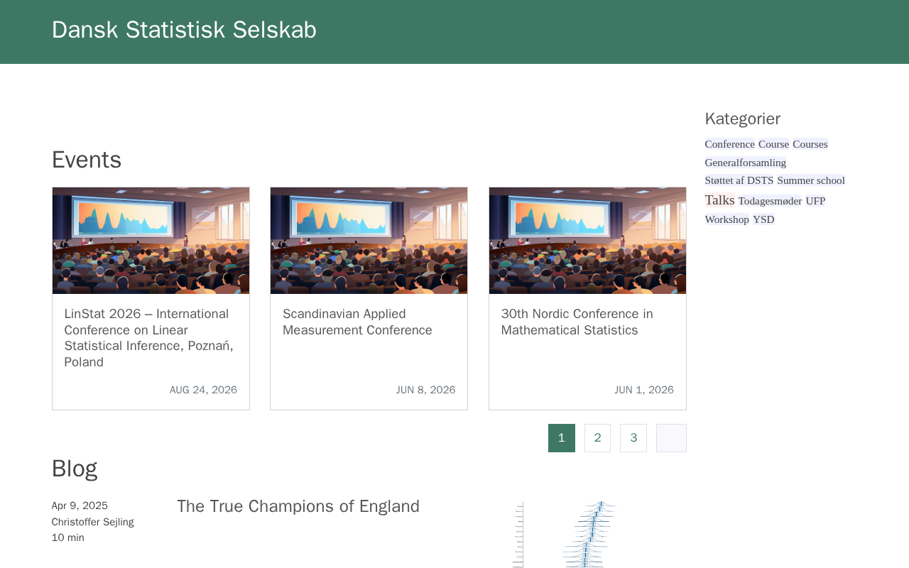This screenshot has height=568, width=909.
Task: Select current events page 1 button
Action: click(561, 438)
